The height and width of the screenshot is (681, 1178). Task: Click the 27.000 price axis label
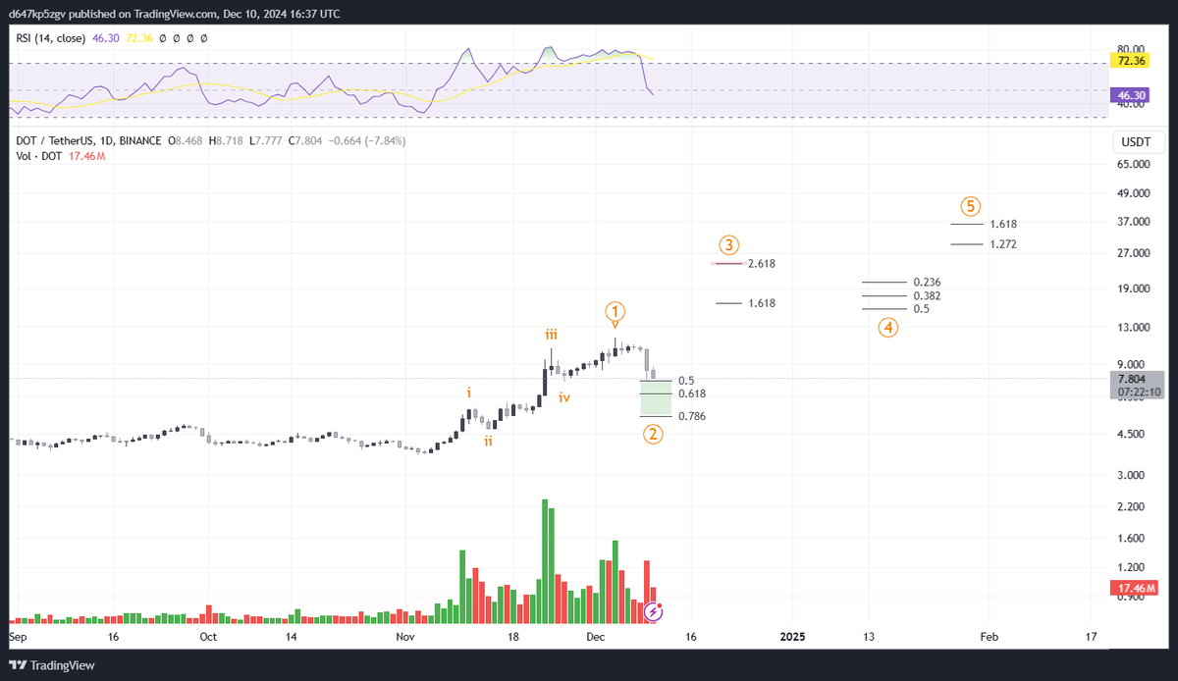coord(1133,253)
